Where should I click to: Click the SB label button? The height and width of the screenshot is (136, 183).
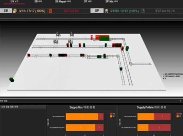[6, 11]
